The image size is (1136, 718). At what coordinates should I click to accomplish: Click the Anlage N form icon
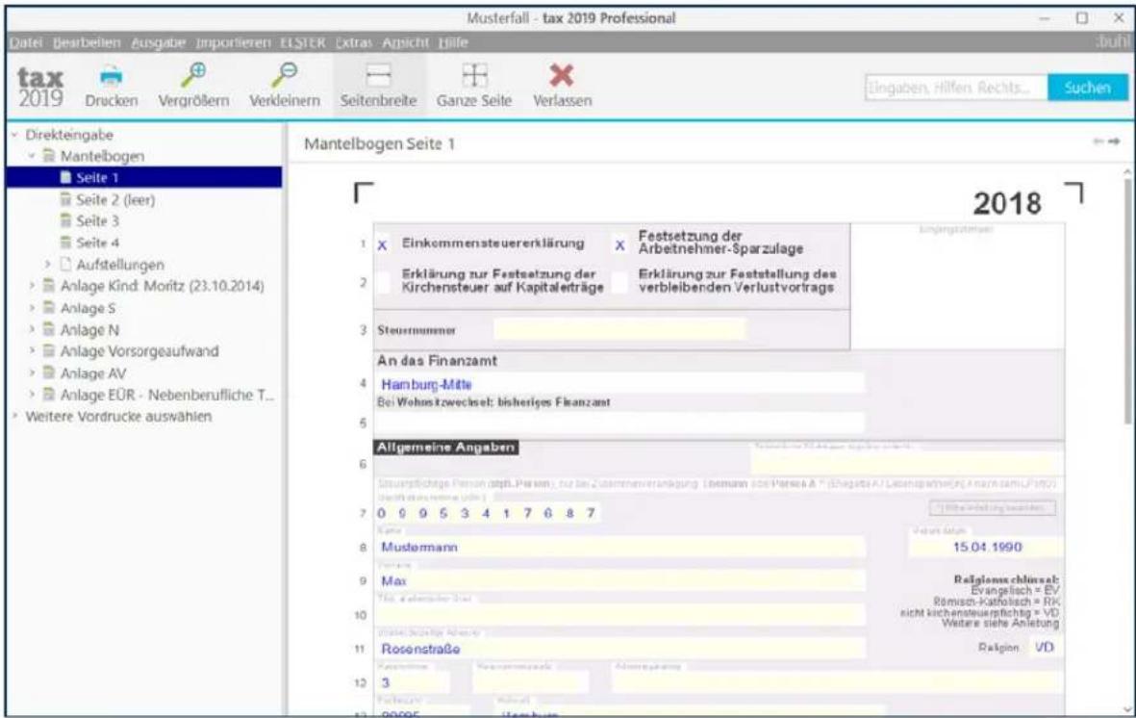pos(49,329)
